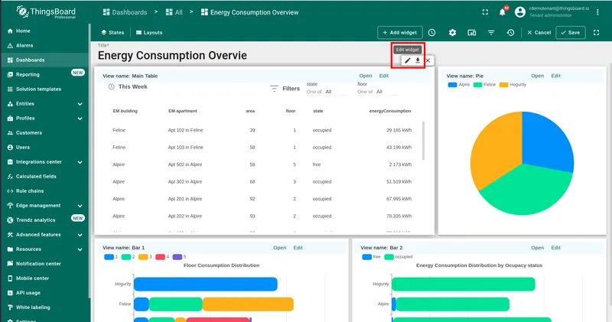Open the Layouts button
This screenshot has width=612, height=322.
coord(149,33)
